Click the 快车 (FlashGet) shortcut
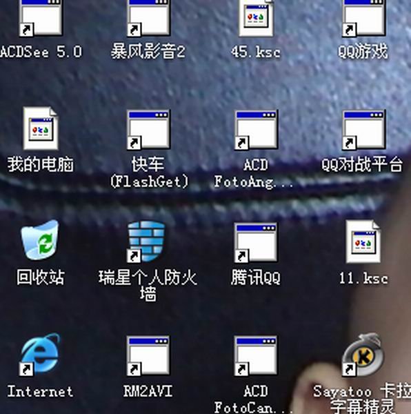Screen dimensions: 411x414 click(x=148, y=130)
